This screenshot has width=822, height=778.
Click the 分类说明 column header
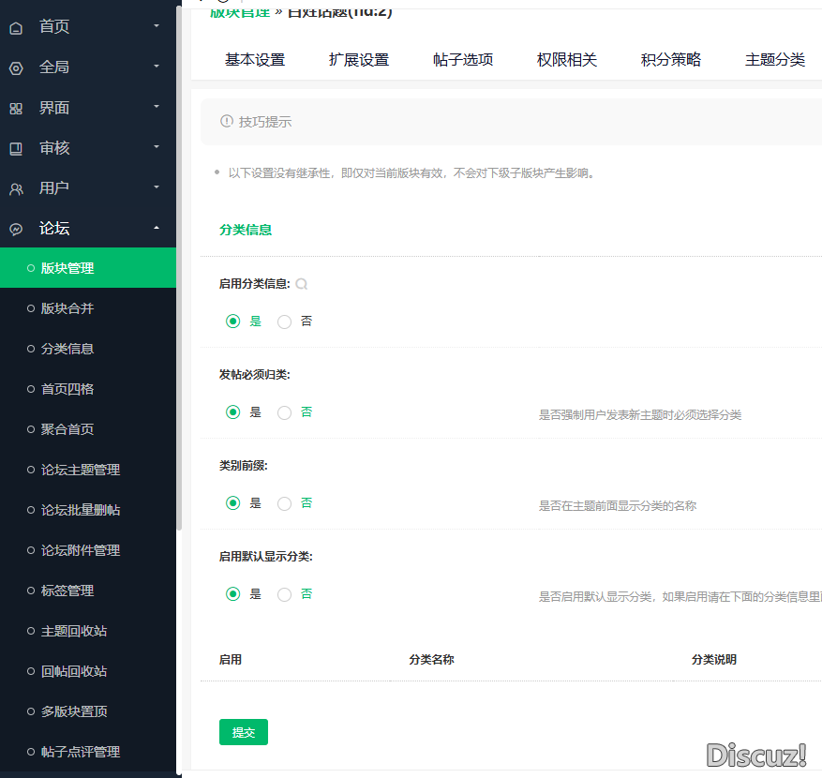point(714,660)
